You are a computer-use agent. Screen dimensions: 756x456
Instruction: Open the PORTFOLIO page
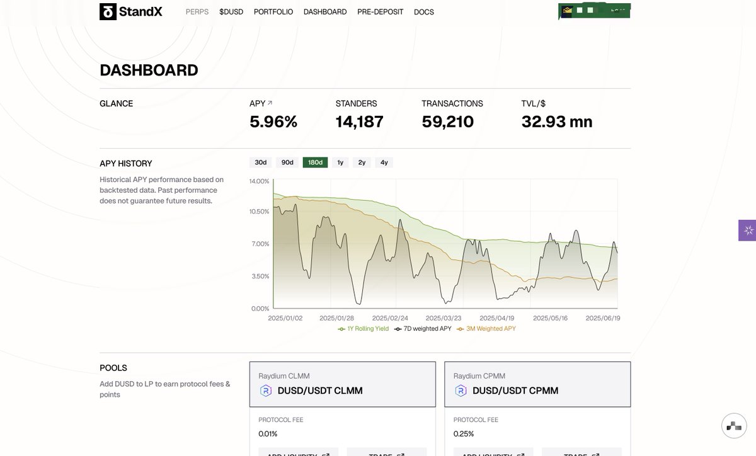[273, 12]
